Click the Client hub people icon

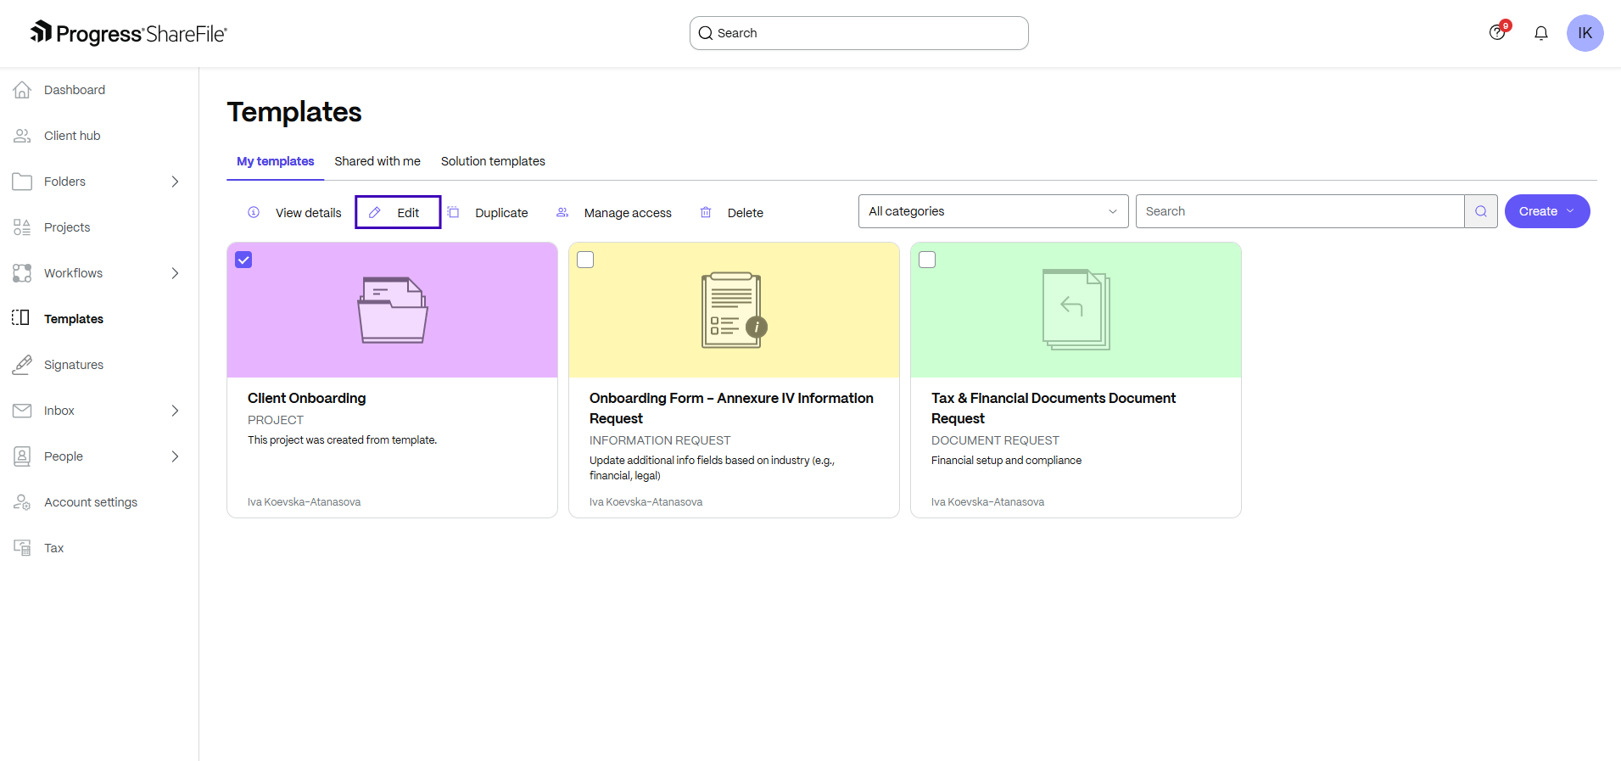coord(22,136)
